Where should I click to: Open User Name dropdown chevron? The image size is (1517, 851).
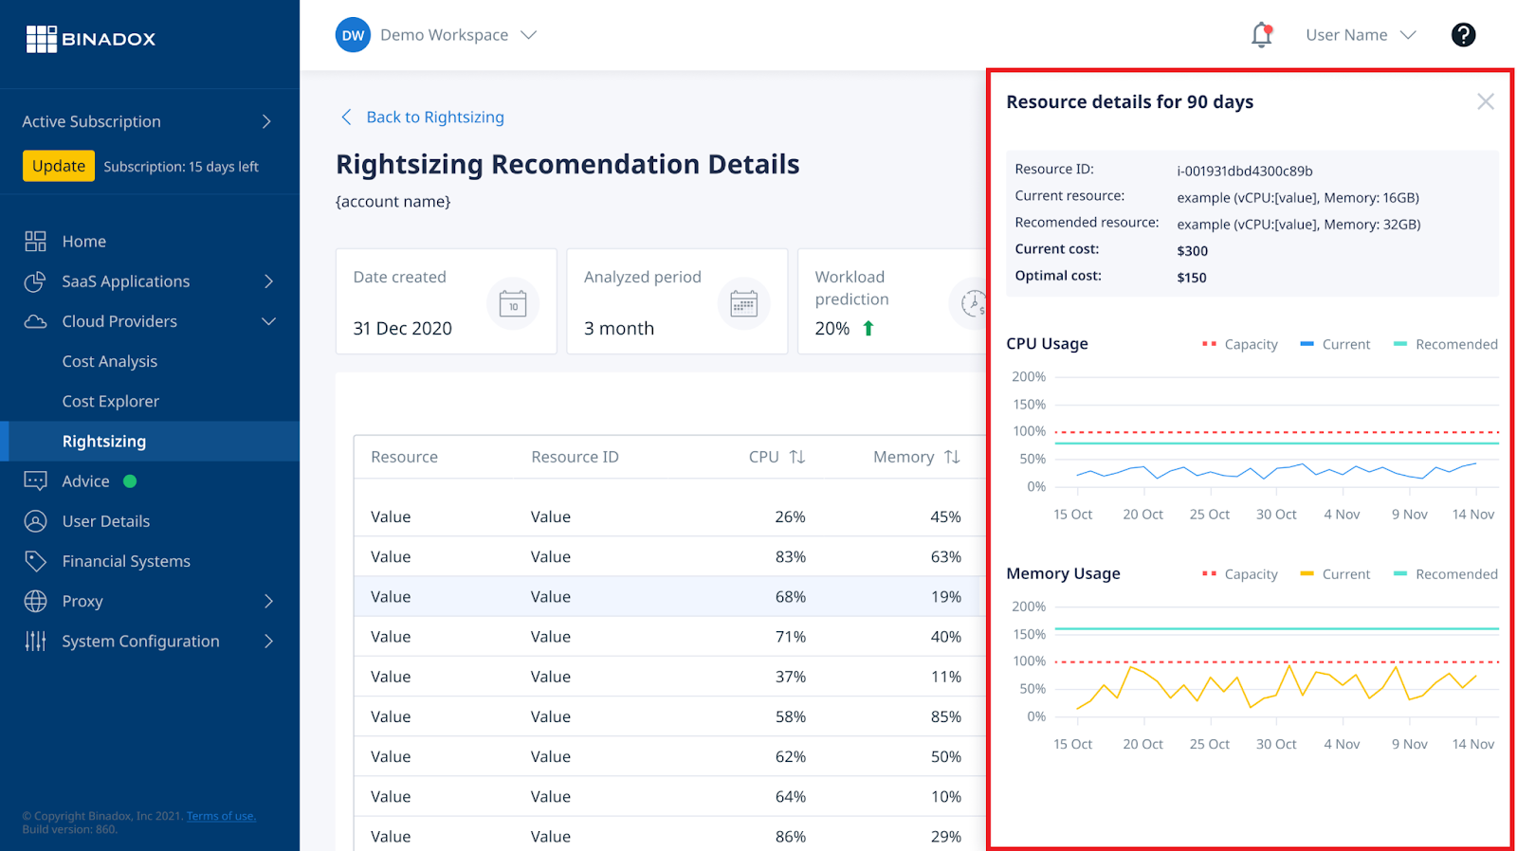tap(1408, 35)
